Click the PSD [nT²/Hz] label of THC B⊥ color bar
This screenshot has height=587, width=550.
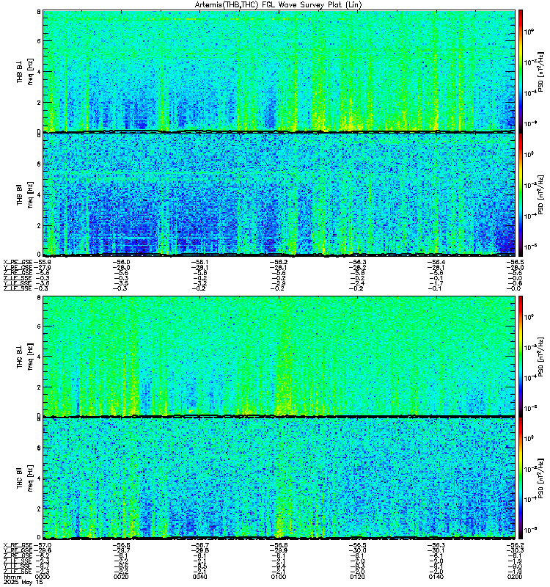click(540, 356)
